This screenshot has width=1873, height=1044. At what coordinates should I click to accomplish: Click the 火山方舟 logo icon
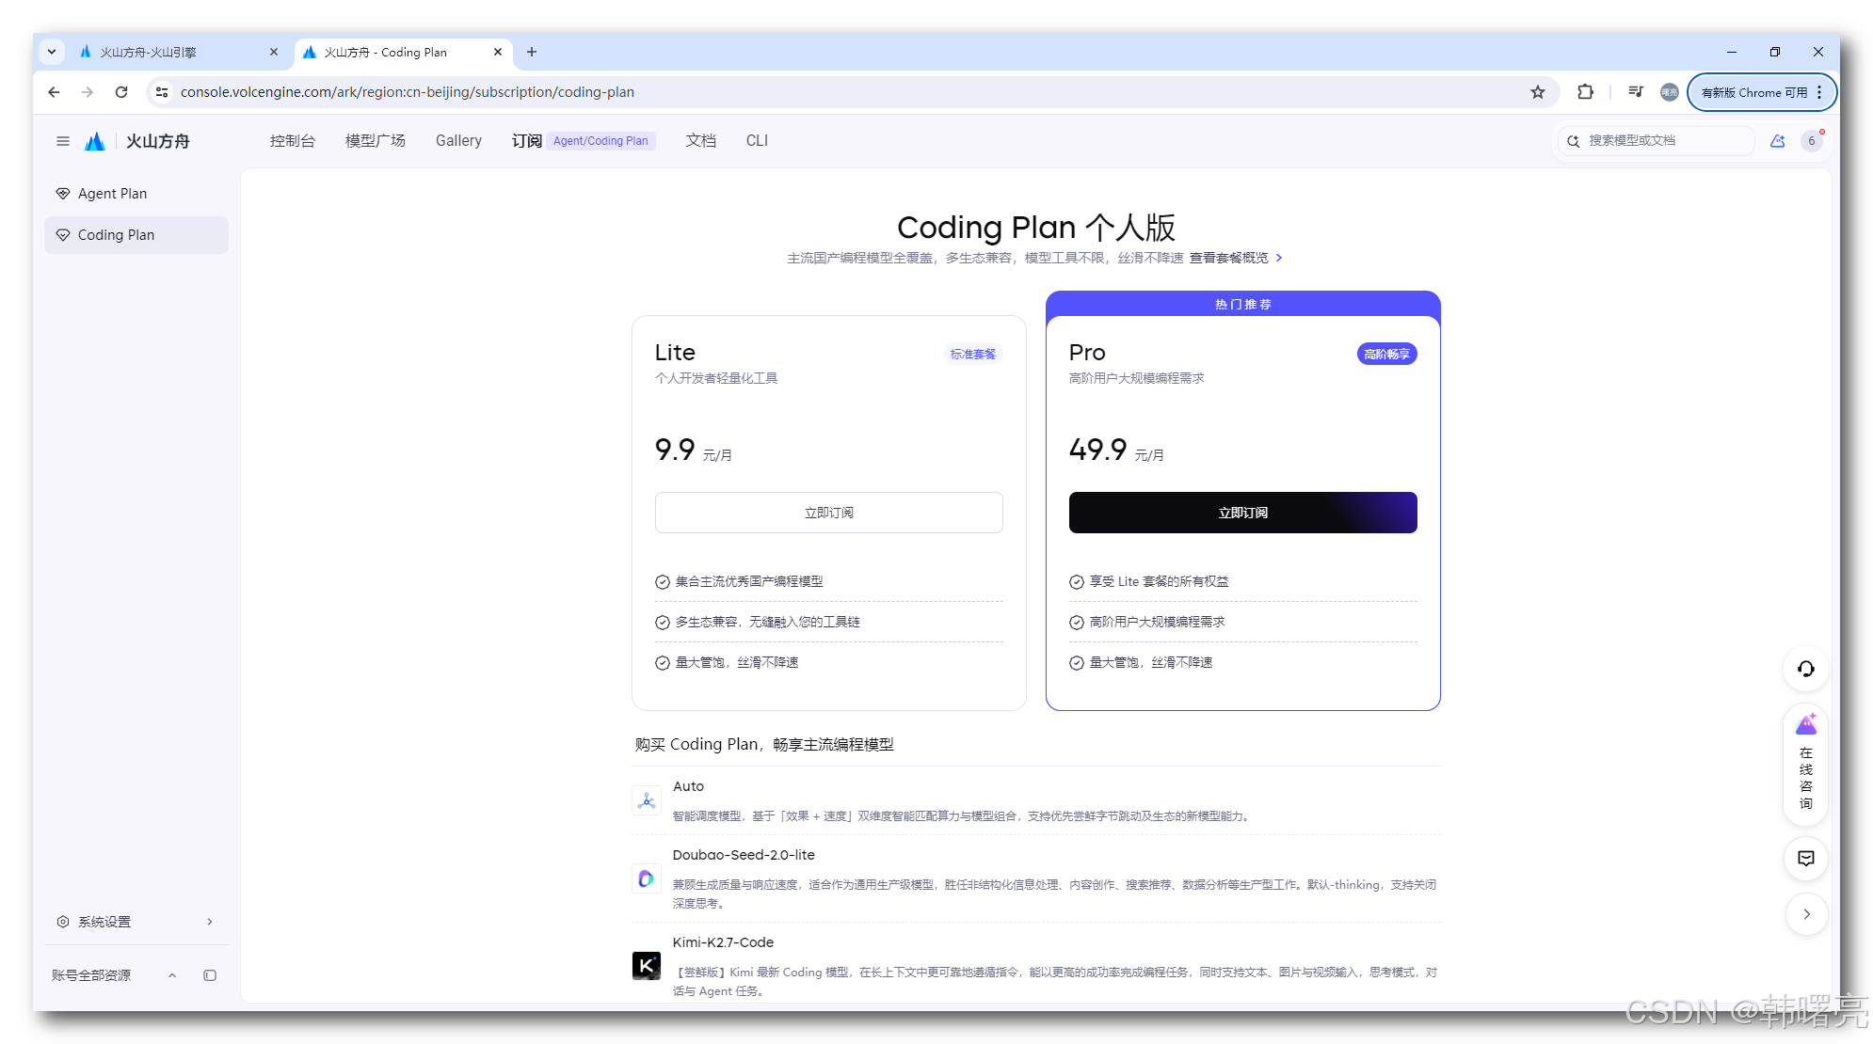click(x=95, y=141)
